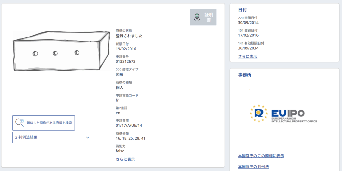
Task: Click the filing date 30/09/2014
Action: pyautogui.click(x=248, y=23)
